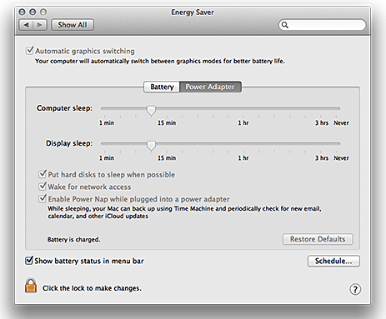The height and width of the screenshot is (319, 386).
Task: Click the zoom window button in title bar
Action: (43, 12)
